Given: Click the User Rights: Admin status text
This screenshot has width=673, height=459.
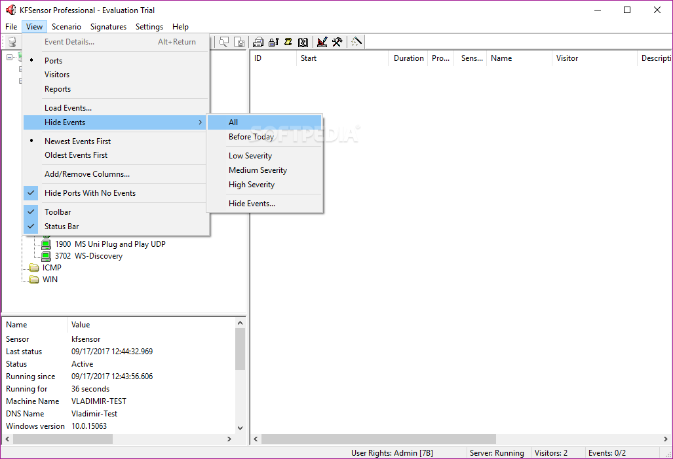Looking at the screenshot, I should tap(392, 453).
